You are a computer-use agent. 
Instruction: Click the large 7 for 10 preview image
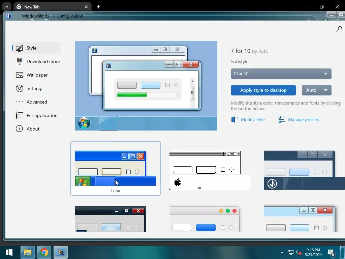[146, 86]
